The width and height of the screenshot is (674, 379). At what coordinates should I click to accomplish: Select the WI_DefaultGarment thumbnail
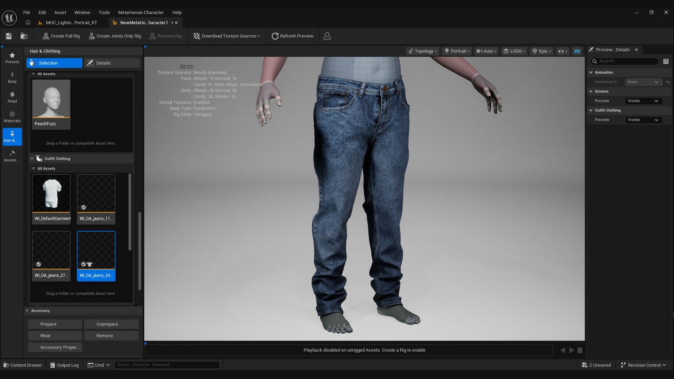point(51,198)
